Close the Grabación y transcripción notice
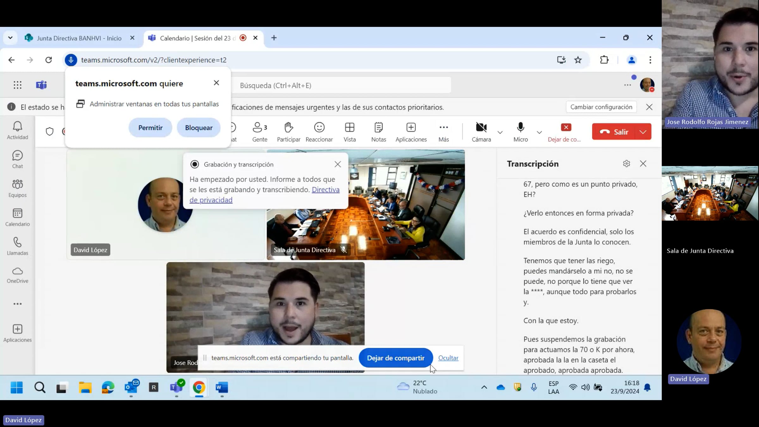The height and width of the screenshot is (427, 759). (338, 164)
